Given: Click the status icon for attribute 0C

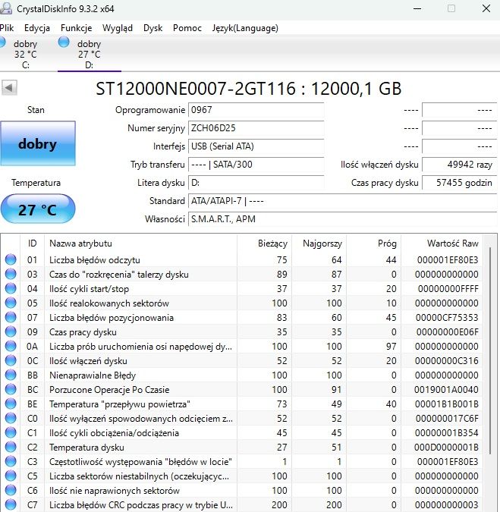Looking at the screenshot, I should tap(11, 360).
